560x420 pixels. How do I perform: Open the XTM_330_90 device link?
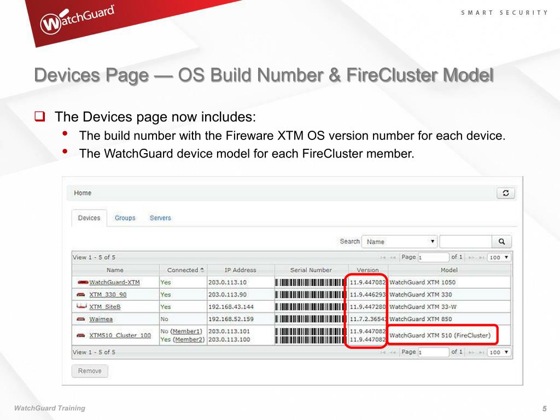(108, 295)
